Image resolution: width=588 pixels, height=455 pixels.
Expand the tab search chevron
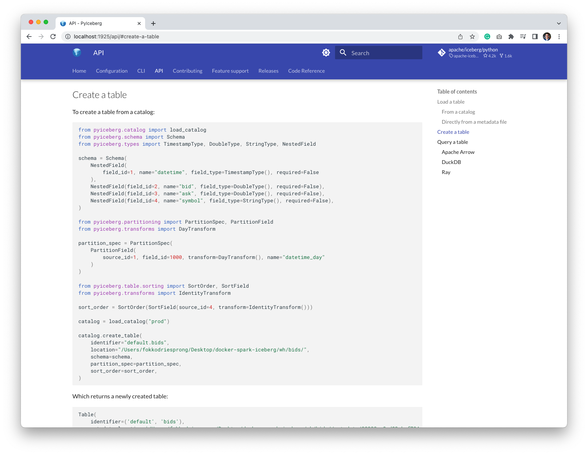[559, 23]
